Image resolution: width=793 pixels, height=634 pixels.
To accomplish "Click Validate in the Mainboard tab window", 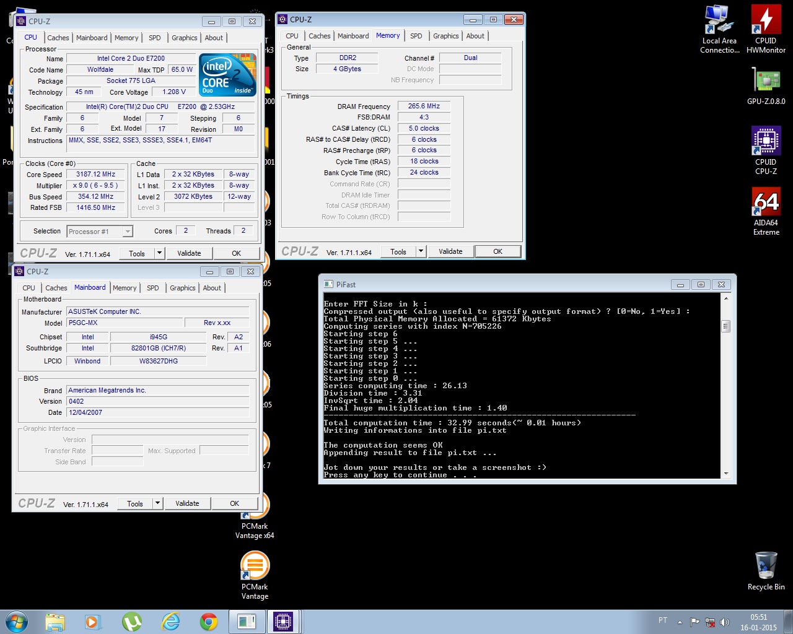I will [x=187, y=503].
